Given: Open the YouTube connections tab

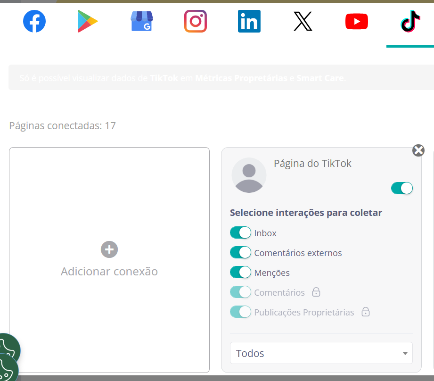Looking at the screenshot, I should pyautogui.click(x=357, y=22).
